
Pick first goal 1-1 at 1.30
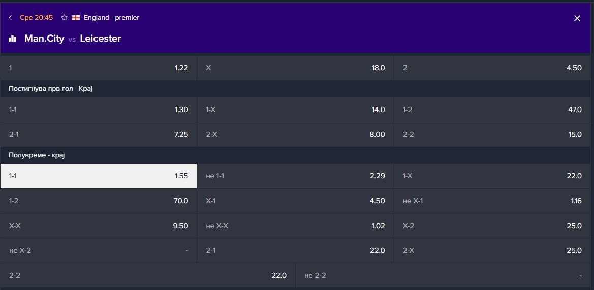tap(99, 110)
